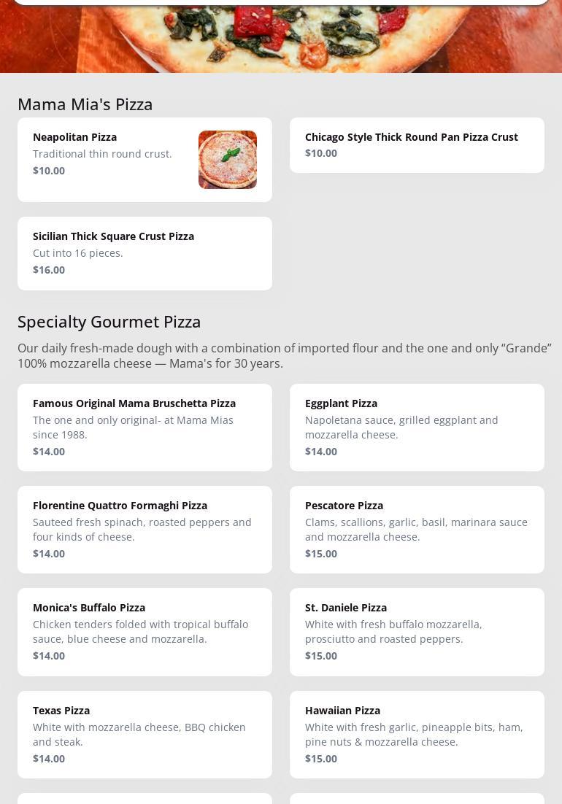Click the Neapolitan Pizza thumbnail photo
Viewport: 562px width, 804px height.
coord(227,160)
